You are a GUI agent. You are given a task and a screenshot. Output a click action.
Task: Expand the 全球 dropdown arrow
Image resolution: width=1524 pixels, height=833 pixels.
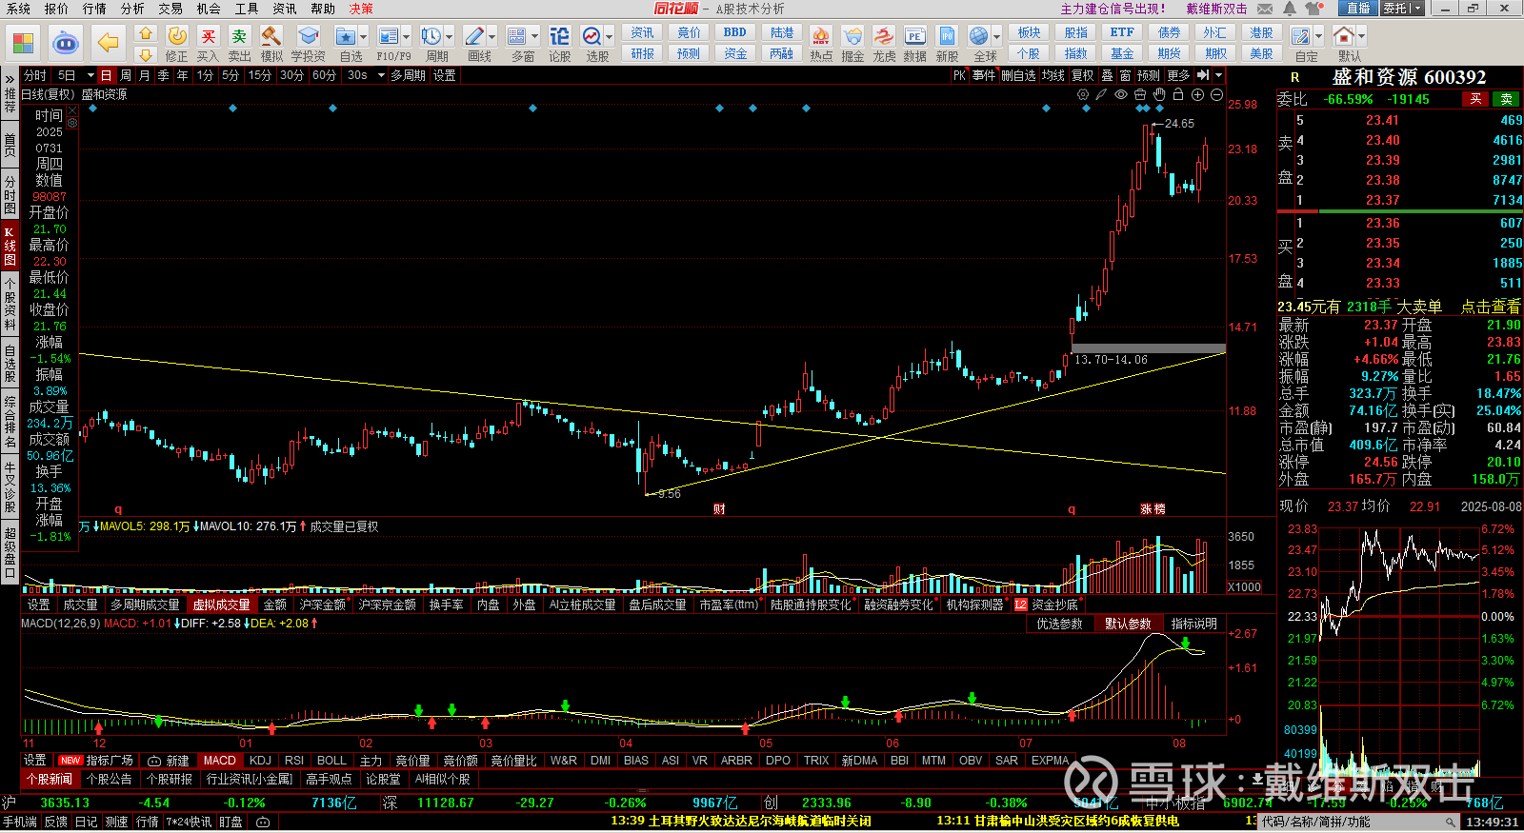click(996, 37)
